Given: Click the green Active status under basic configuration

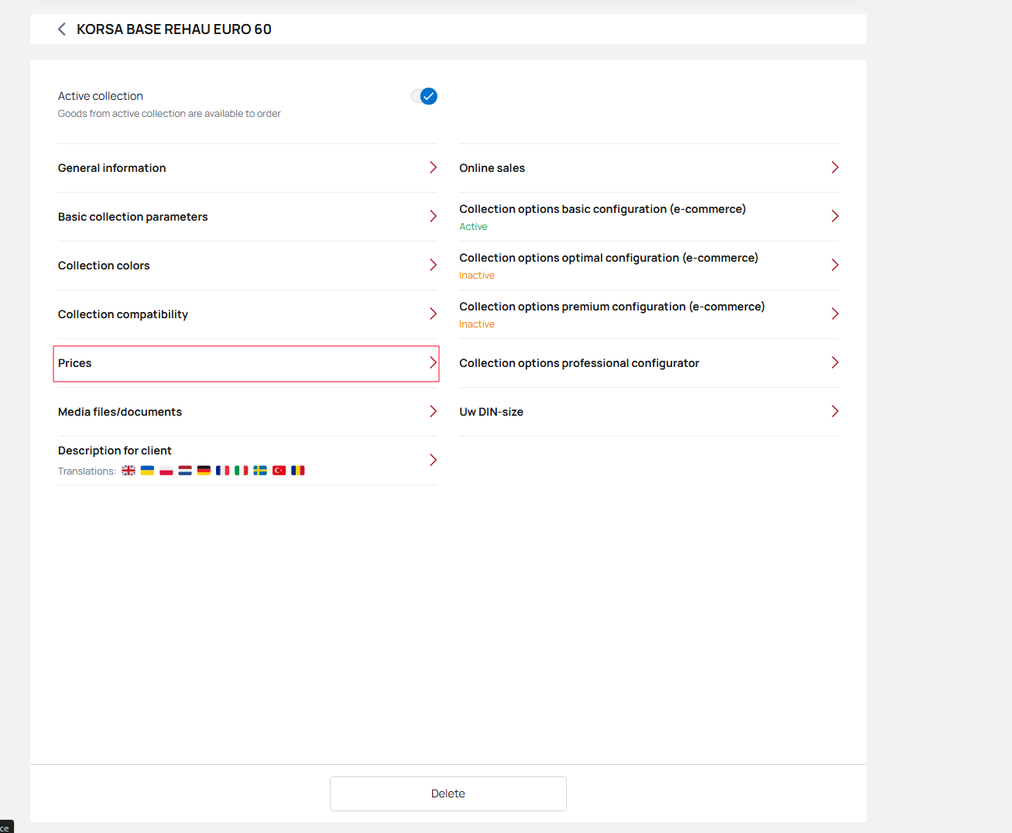Looking at the screenshot, I should 473,227.
